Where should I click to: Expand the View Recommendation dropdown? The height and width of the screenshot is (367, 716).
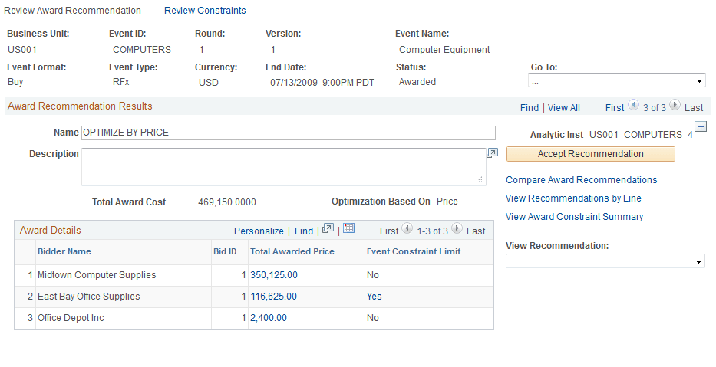(x=605, y=261)
